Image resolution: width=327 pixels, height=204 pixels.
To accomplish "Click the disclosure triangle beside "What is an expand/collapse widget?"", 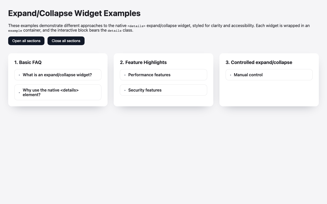I will click(x=19, y=75).
